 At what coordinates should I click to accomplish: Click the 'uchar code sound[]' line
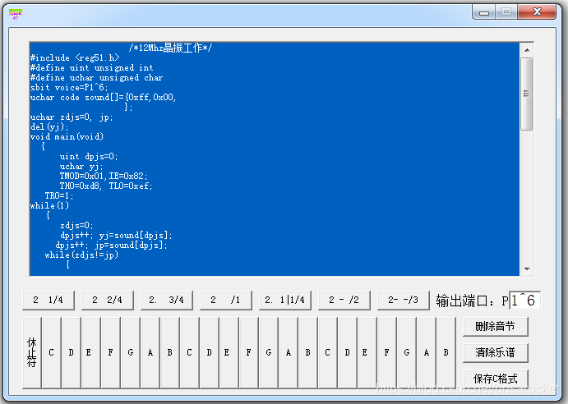click(104, 98)
